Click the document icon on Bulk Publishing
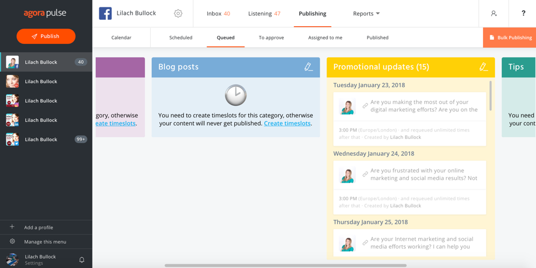The height and width of the screenshot is (268, 536). [491, 38]
